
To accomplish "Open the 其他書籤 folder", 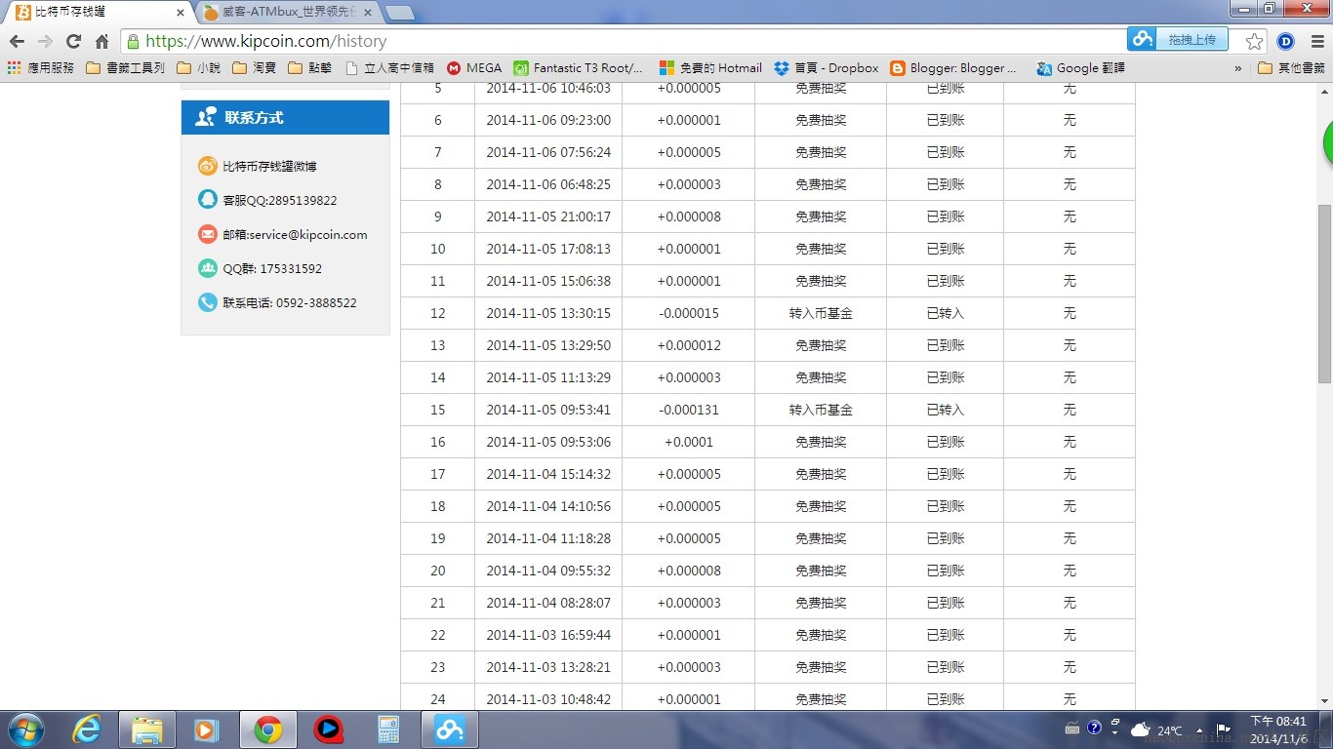I will tap(1292, 68).
